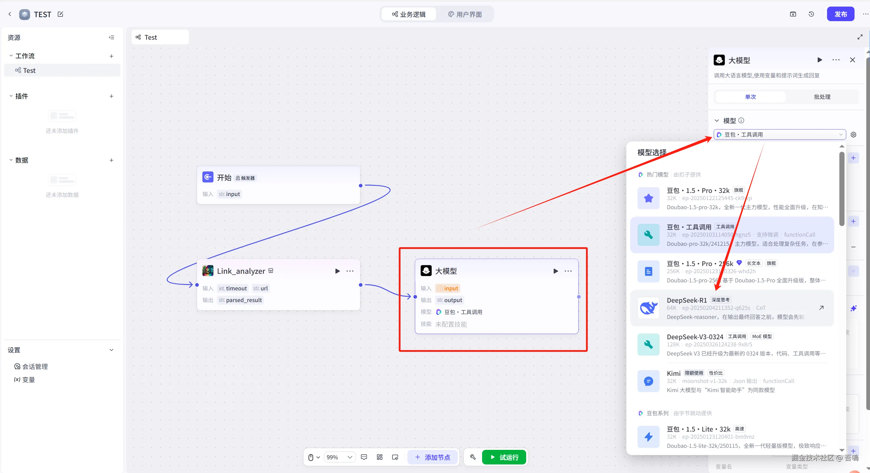Open the 99% zoom level dropdown
Viewport: 870px width, 473px height.
[x=340, y=457]
